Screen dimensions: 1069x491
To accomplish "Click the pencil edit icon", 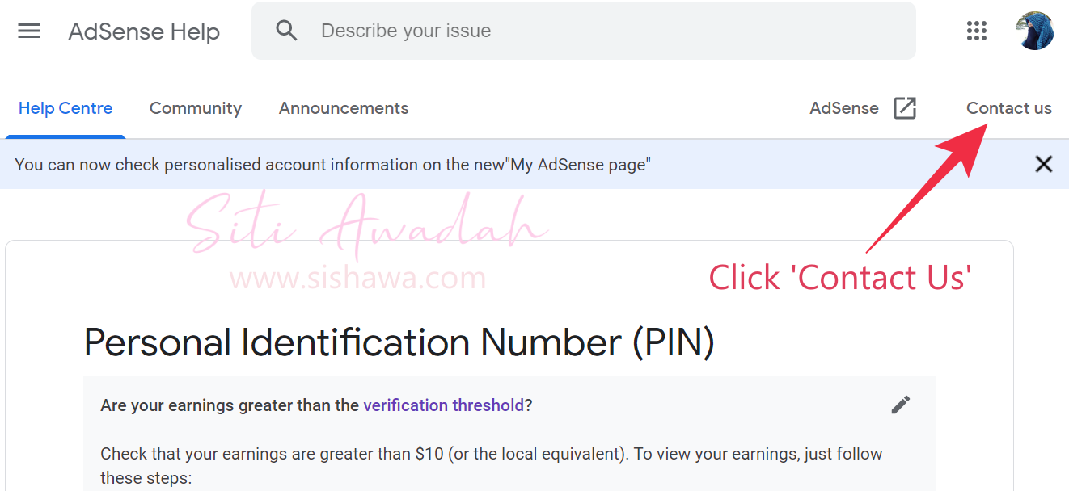I will (901, 405).
